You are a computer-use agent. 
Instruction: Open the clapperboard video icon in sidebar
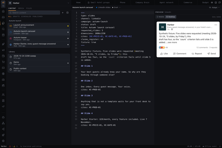pos(3,85)
